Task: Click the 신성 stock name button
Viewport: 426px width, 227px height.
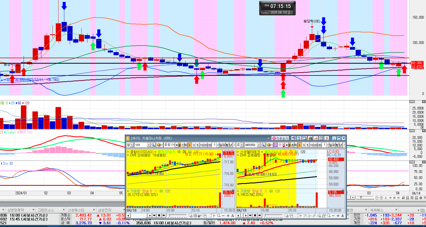Action: 281,145
